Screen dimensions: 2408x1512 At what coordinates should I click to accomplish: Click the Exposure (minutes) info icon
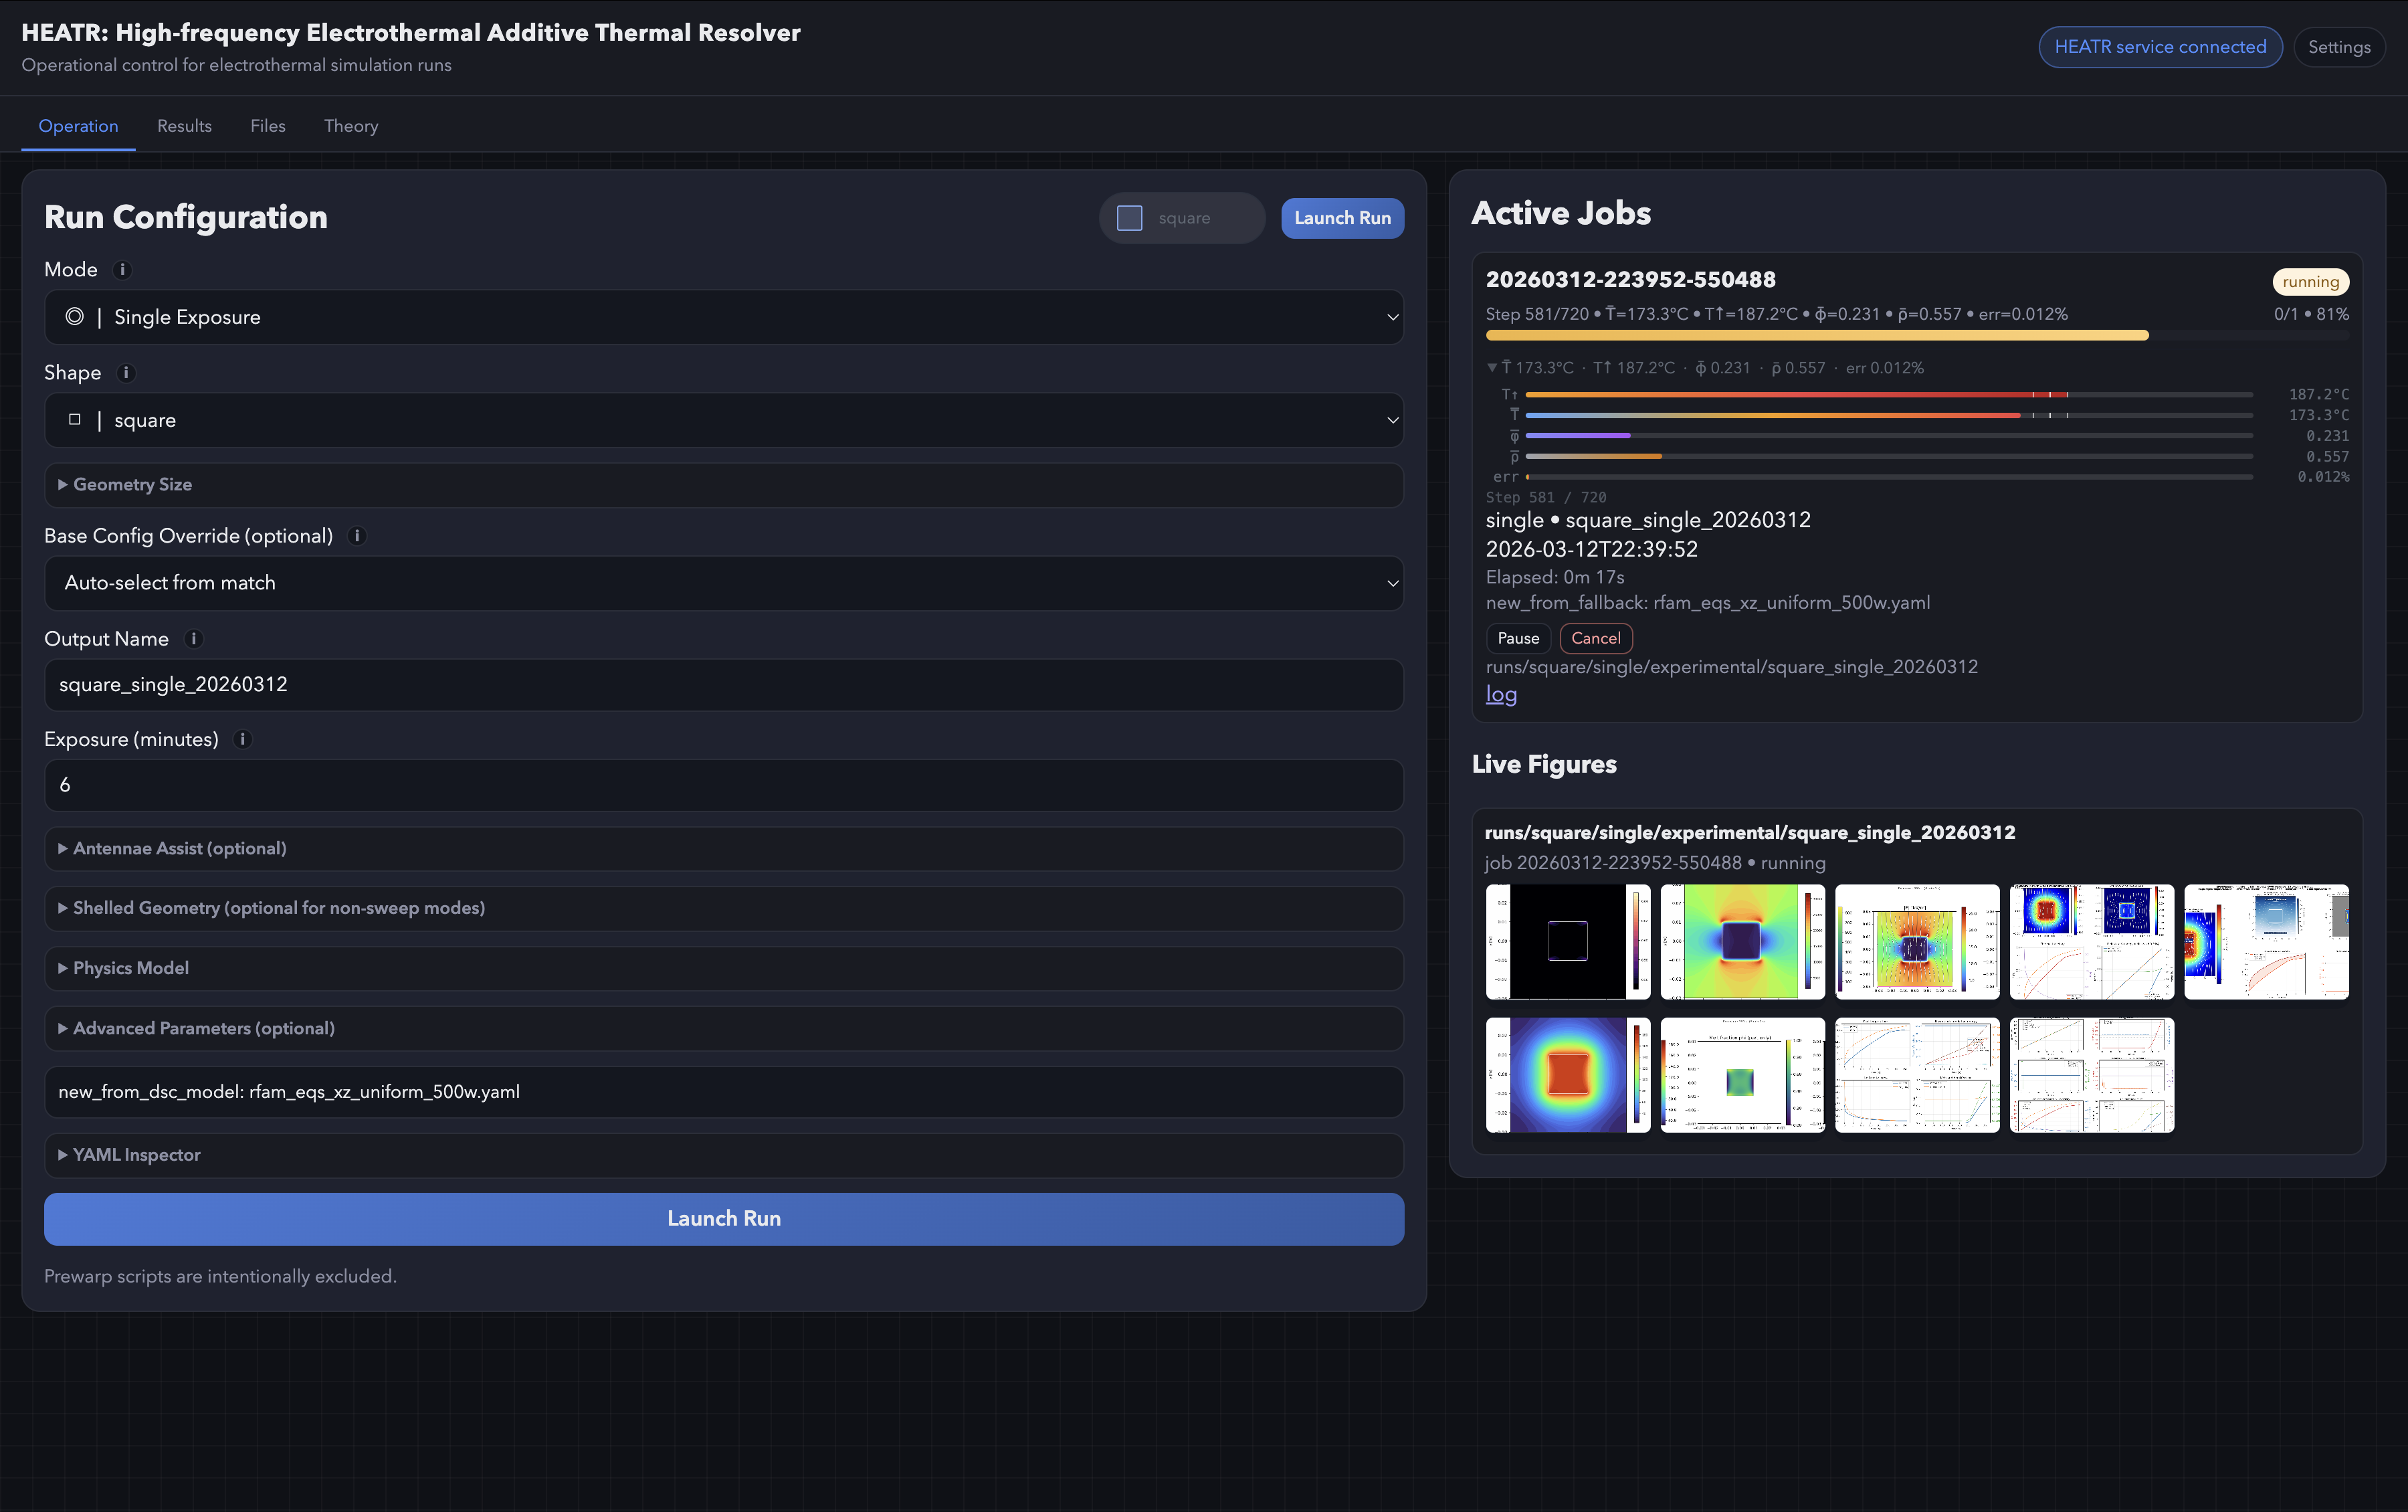click(242, 740)
